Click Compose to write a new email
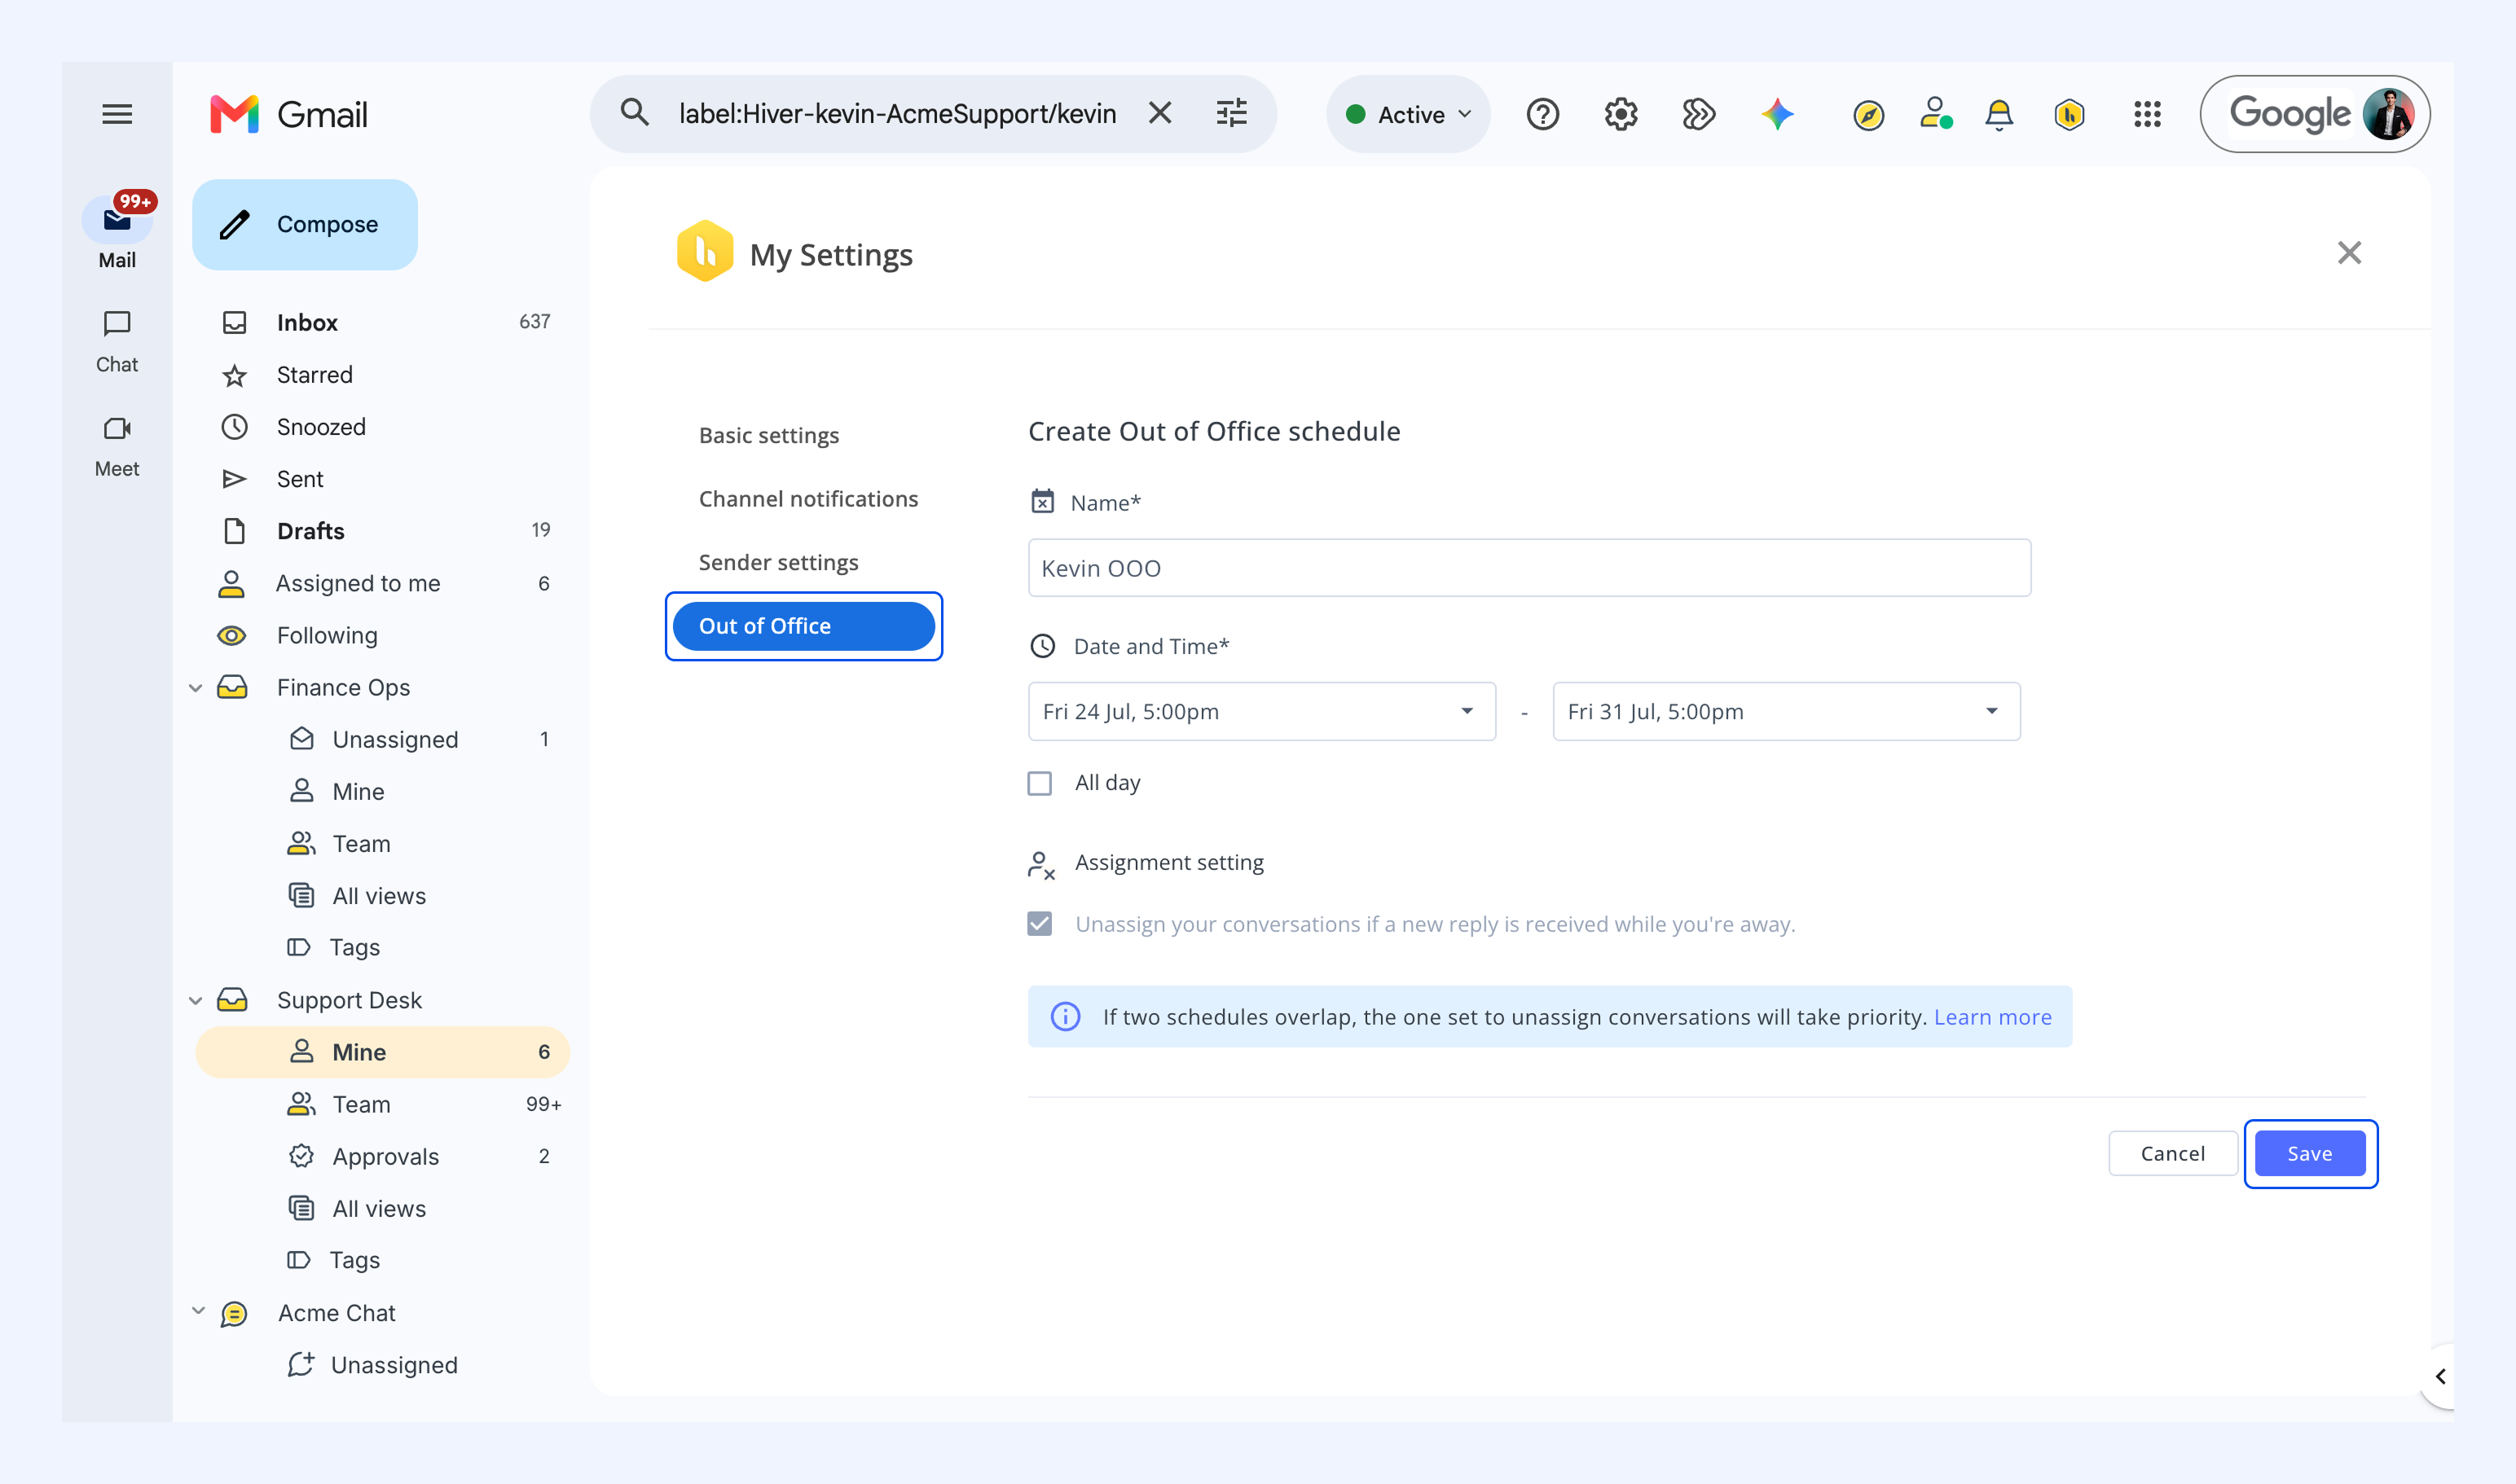2516x1484 pixels. tap(305, 224)
